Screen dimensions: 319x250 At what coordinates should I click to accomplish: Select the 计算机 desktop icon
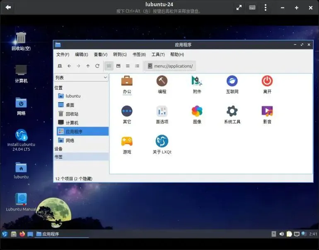[x=21, y=74]
